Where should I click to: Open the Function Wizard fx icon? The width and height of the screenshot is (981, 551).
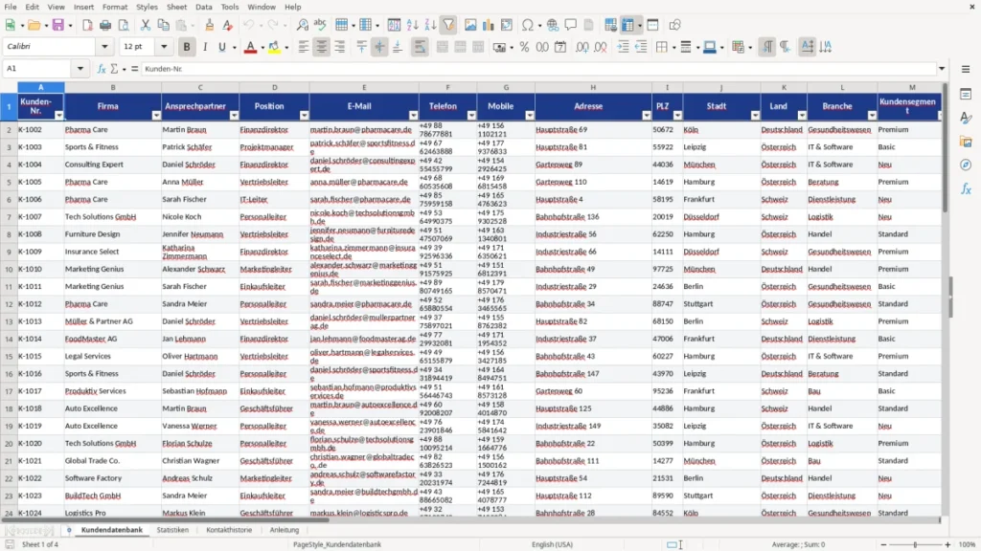(x=102, y=69)
